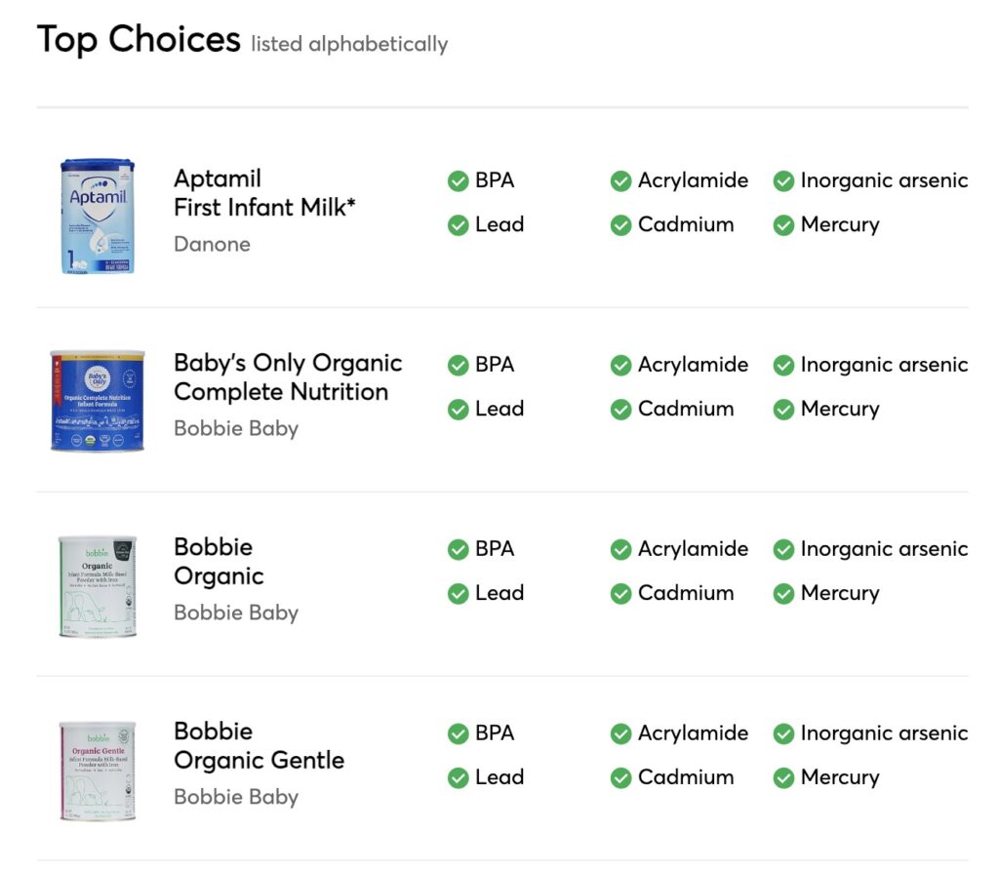Open the Bobbie Organic Gentle can image
The width and height of the screenshot is (999, 871).
(98, 771)
